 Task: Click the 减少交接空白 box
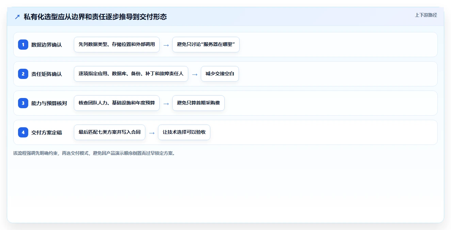tap(220, 74)
